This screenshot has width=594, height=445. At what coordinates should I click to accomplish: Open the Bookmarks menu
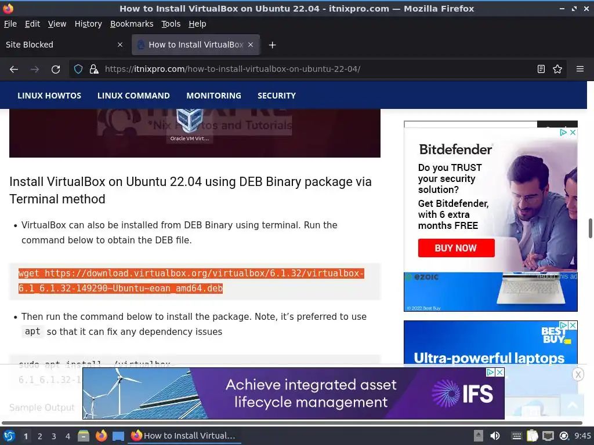pos(132,24)
